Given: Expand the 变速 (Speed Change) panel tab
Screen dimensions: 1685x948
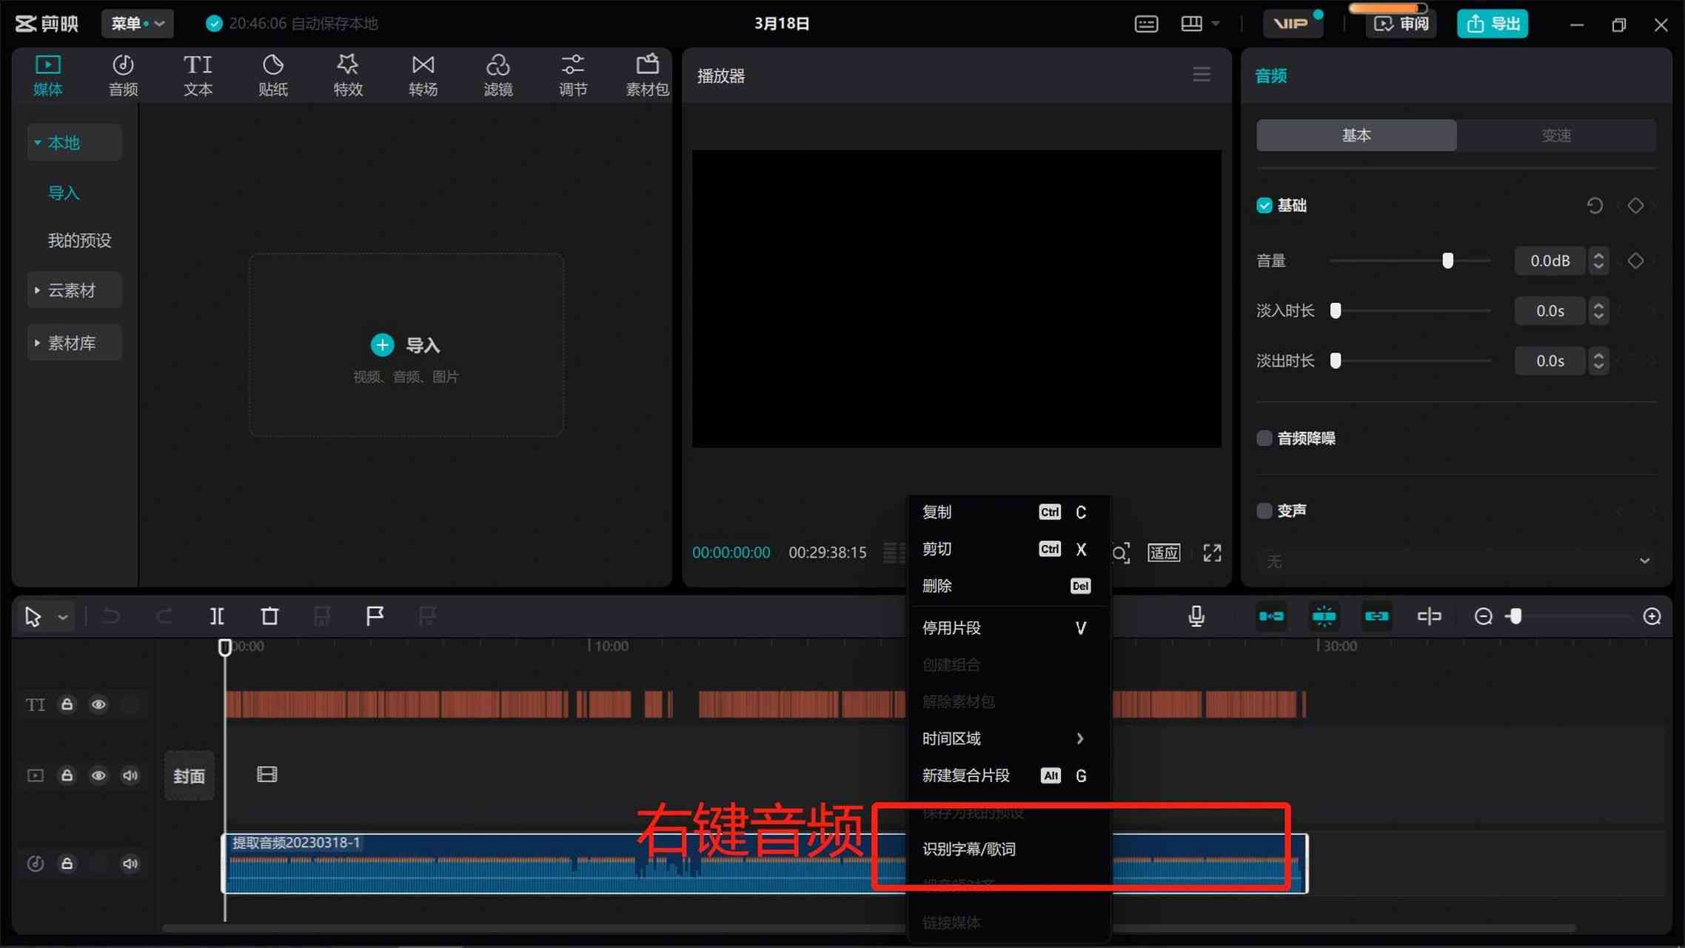Looking at the screenshot, I should [x=1556, y=136].
